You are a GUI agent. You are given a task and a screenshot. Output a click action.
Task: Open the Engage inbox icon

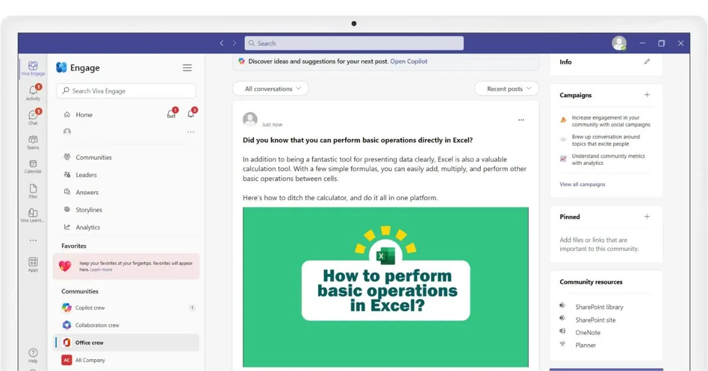pyautogui.click(x=172, y=114)
